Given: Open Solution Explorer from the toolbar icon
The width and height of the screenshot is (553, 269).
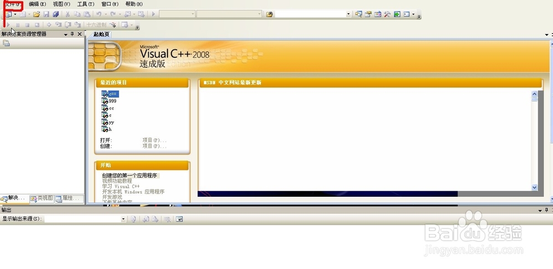Looking at the screenshot, I should pyautogui.click(x=359, y=14).
